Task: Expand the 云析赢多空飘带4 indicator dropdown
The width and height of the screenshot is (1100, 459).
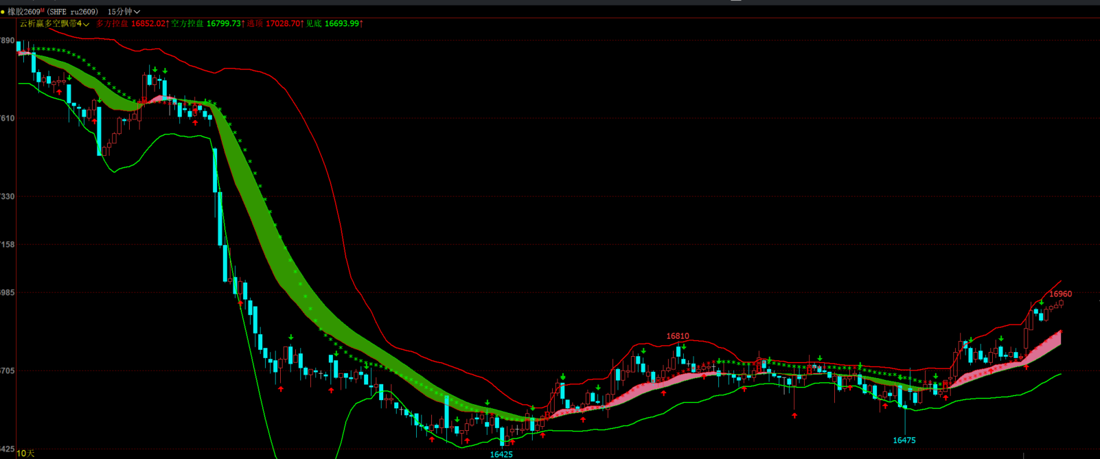Action: tap(55, 23)
